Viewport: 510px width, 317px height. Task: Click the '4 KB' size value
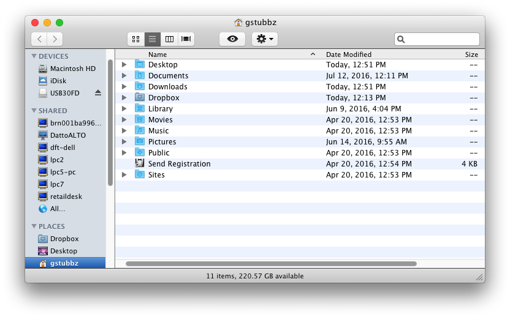pos(470,164)
